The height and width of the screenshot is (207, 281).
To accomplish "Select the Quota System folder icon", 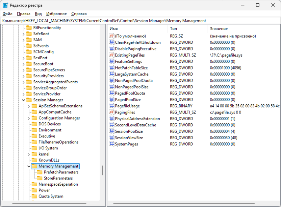I will tap(34, 196).
